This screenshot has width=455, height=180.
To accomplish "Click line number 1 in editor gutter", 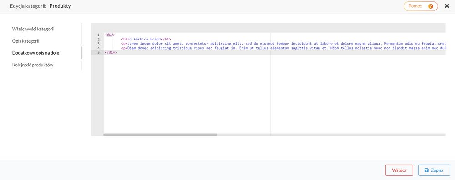I will pos(99,35).
